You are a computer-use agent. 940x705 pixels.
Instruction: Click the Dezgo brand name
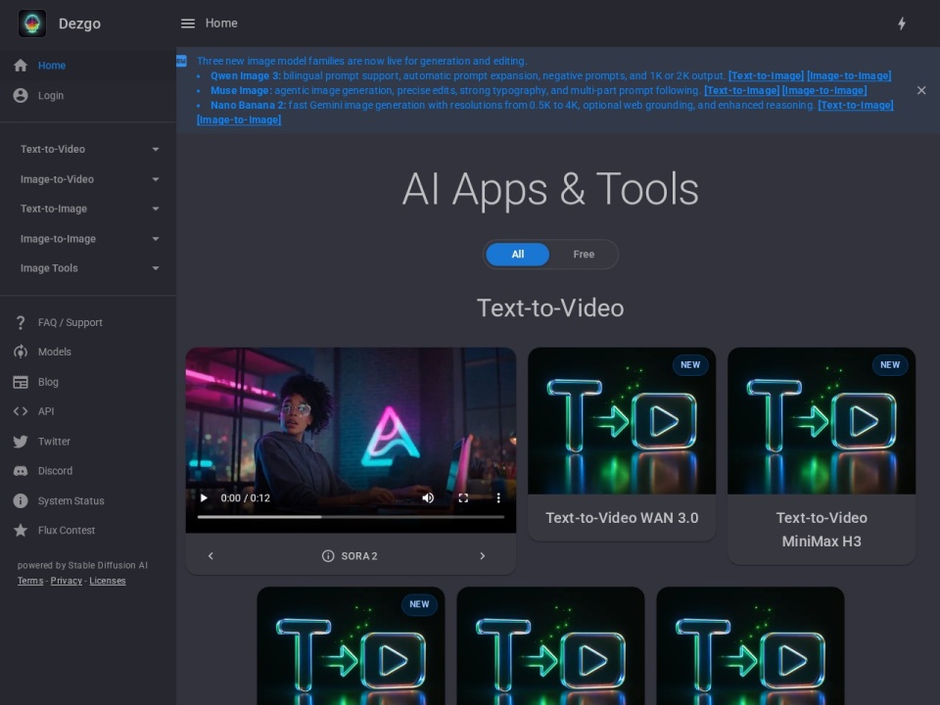(79, 23)
